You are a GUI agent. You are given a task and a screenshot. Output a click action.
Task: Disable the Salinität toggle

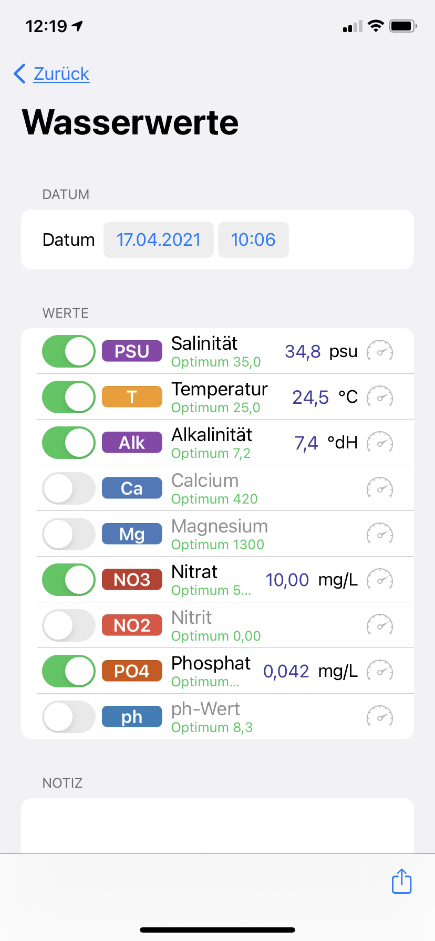pyautogui.click(x=69, y=351)
